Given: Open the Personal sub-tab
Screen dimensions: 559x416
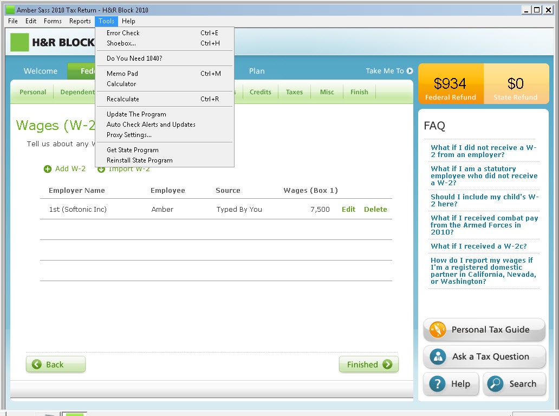Looking at the screenshot, I should pos(33,92).
